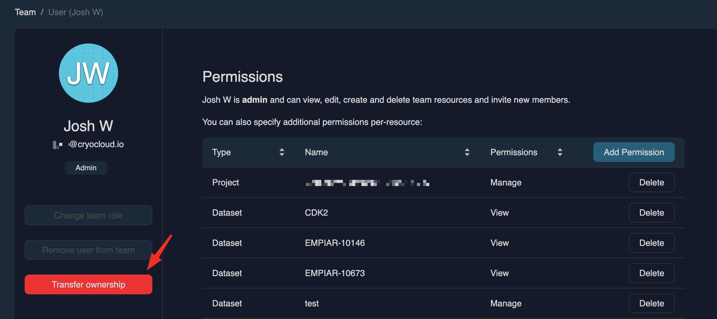The image size is (717, 319).
Task: Click the Admin role badge
Action: click(86, 168)
